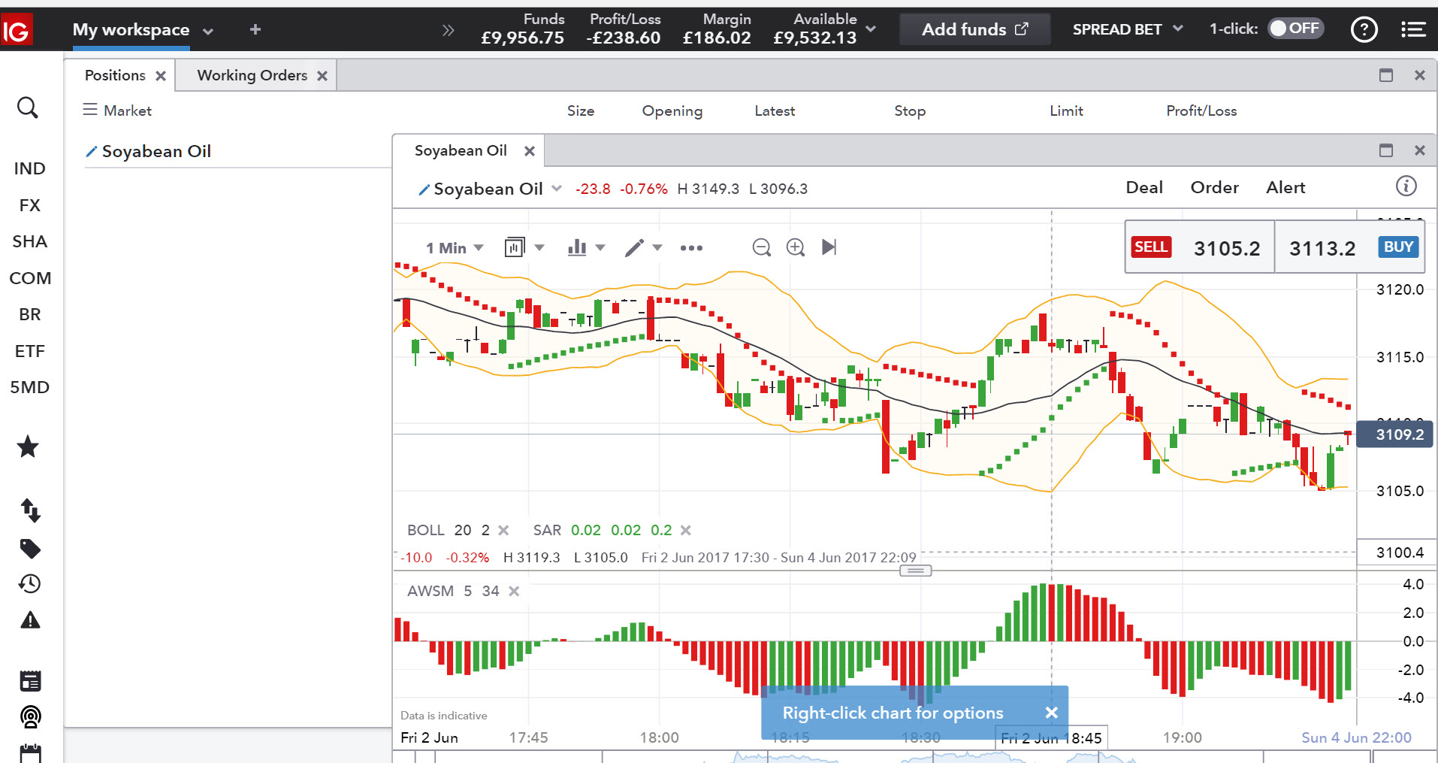The image size is (1438, 763).
Task: Zoom out the chart
Action: tap(761, 247)
